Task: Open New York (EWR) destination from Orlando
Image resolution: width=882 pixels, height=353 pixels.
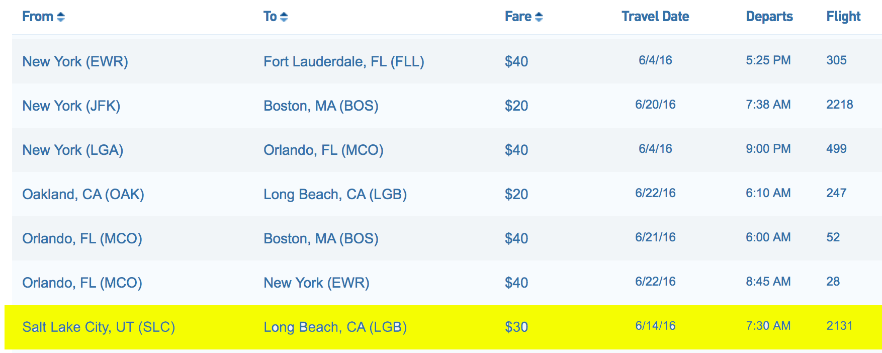Action: tap(316, 283)
